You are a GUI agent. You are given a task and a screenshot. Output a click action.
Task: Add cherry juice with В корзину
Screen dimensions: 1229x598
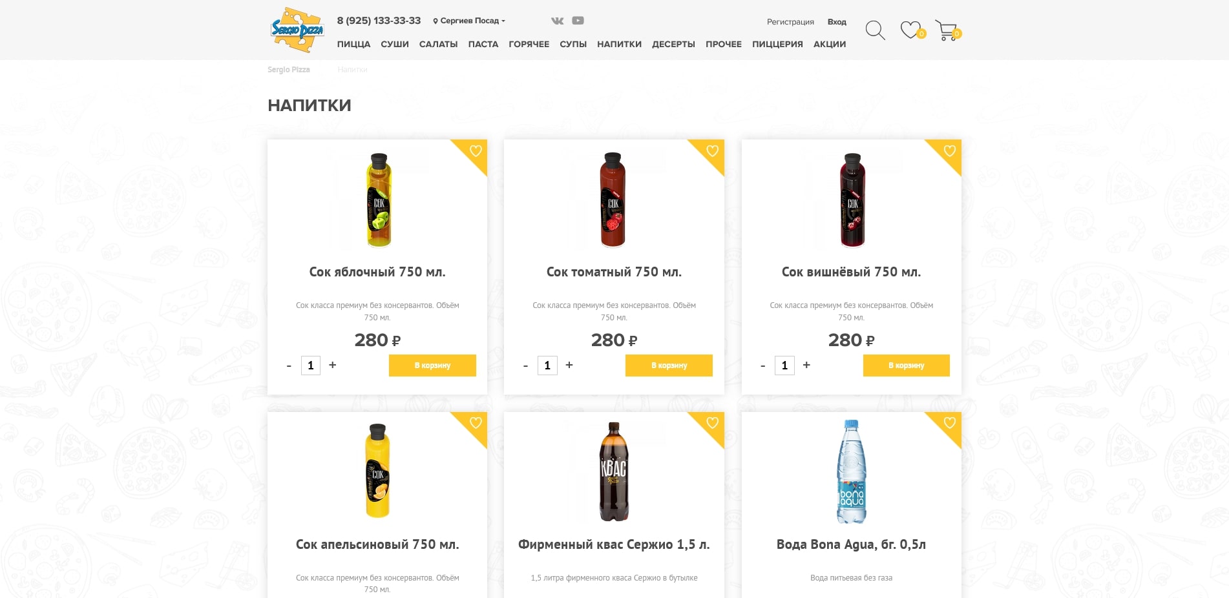click(906, 366)
